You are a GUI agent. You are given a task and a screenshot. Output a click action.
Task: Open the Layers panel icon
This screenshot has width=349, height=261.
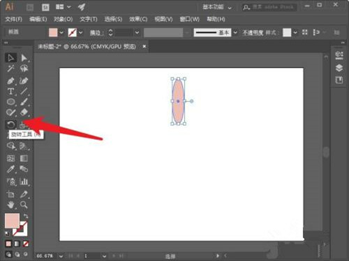click(x=339, y=68)
